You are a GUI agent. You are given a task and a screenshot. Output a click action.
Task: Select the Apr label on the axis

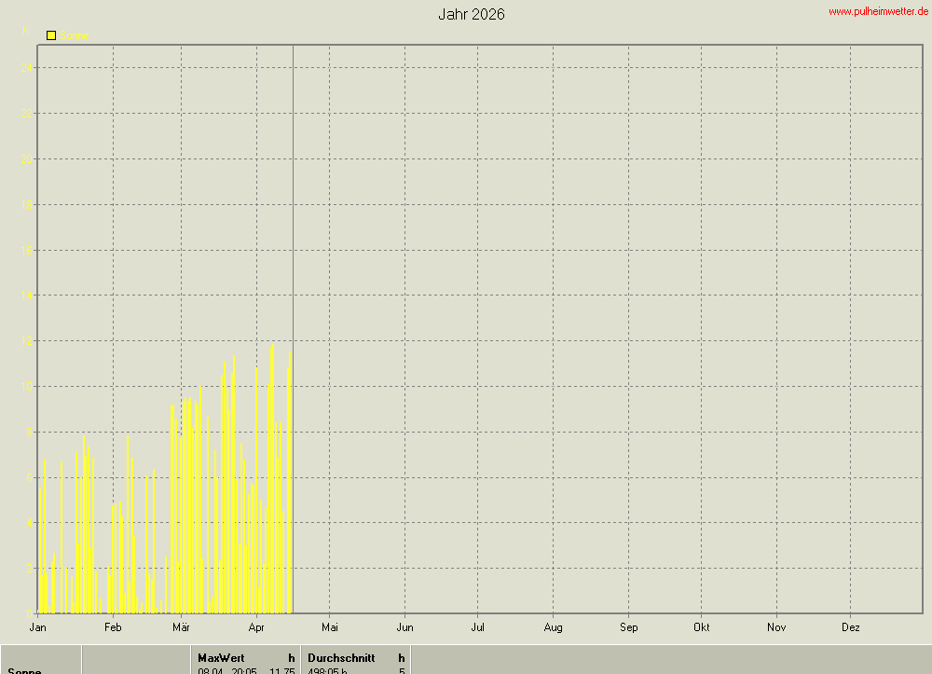click(x=256, y=627)
